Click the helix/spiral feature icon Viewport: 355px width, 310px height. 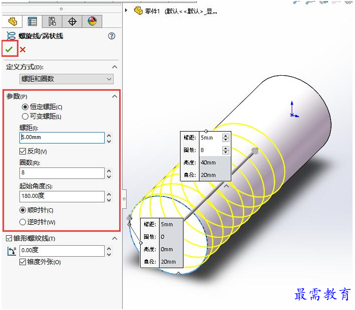tap(11, 36)
